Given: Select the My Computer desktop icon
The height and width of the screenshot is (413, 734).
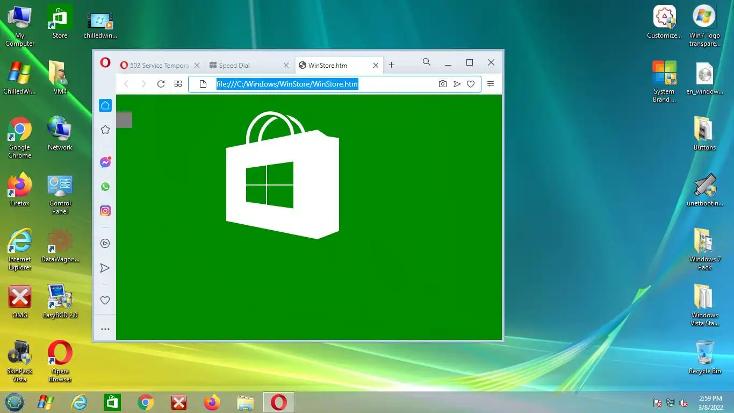Looking at the screenshot, I should click(20, 26).
